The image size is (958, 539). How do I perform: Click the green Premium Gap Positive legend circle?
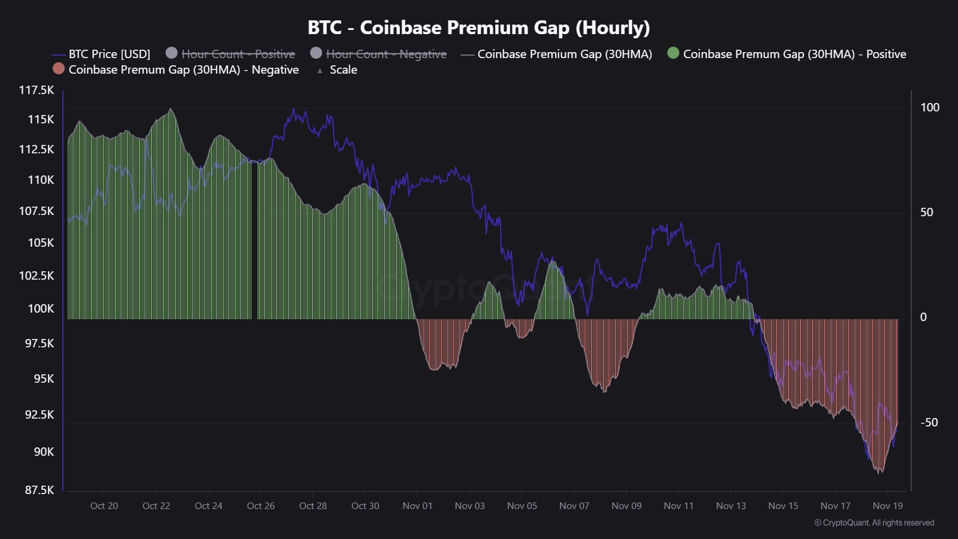click(673, 53)
